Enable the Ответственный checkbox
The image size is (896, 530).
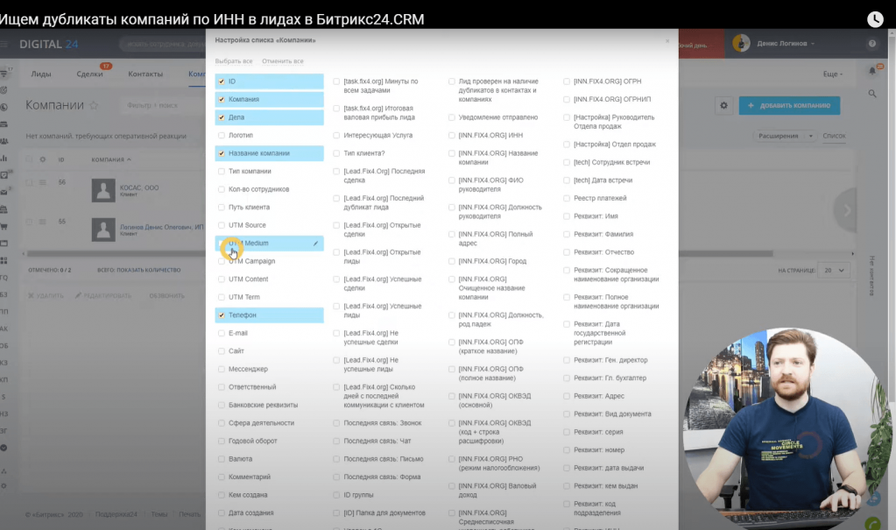click(221, 387)
